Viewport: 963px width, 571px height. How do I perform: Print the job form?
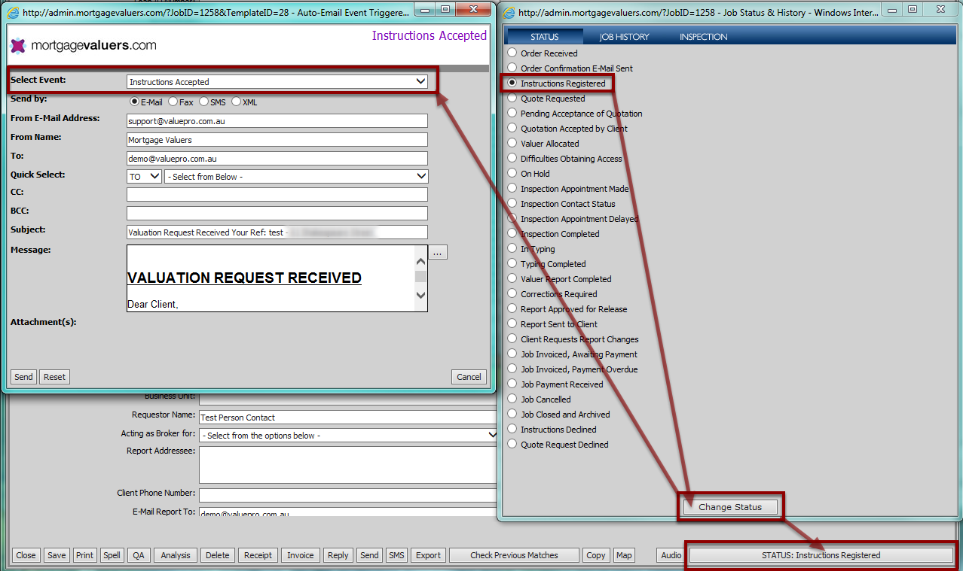[84, 555]
